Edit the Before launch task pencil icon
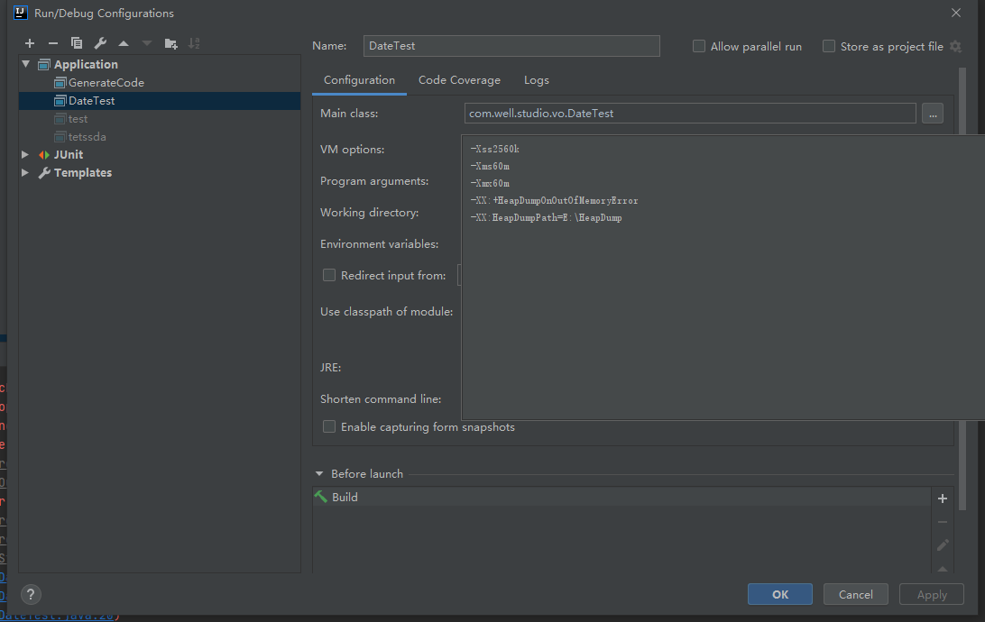Viewport: 985px width, 622px height. pyautogui.click(x=943, y=545)
